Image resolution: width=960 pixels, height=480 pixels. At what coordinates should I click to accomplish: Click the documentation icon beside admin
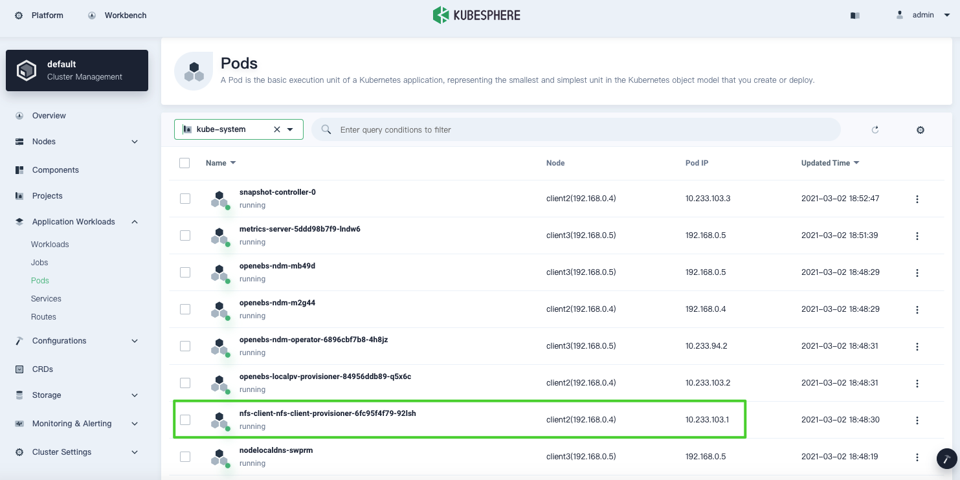(854, 16)
